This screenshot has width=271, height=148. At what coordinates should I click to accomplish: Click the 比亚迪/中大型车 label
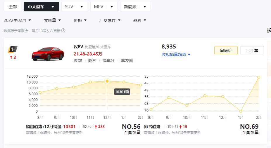coord(98,47)
